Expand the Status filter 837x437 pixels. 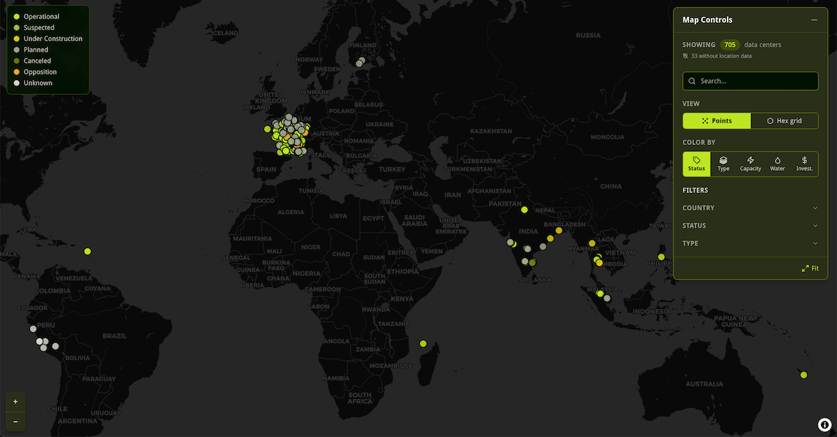750,226
